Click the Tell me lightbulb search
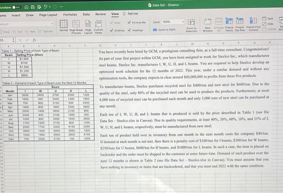Viewport: 283px width, 193px height. click(x=130, y=14)
